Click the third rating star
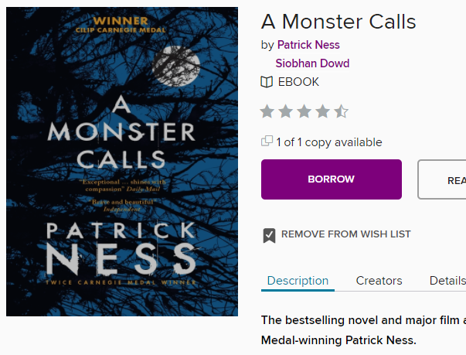 [304, 111]
